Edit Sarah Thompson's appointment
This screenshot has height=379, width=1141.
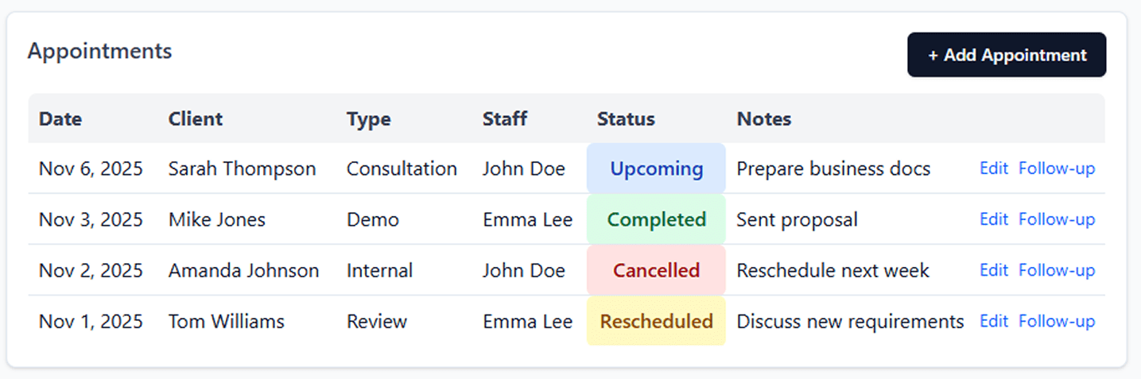coord(993,168)
